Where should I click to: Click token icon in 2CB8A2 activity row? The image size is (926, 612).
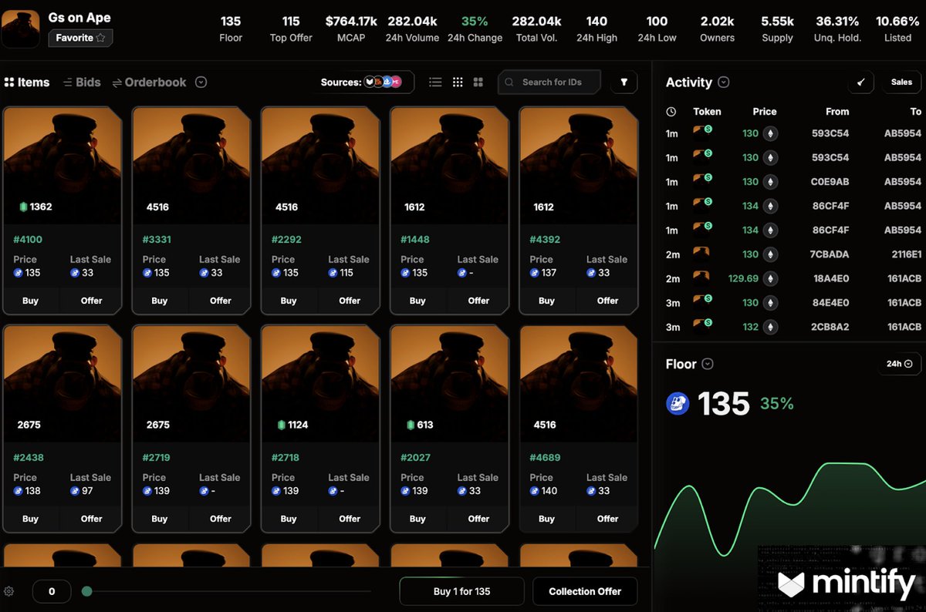(701, 325)
